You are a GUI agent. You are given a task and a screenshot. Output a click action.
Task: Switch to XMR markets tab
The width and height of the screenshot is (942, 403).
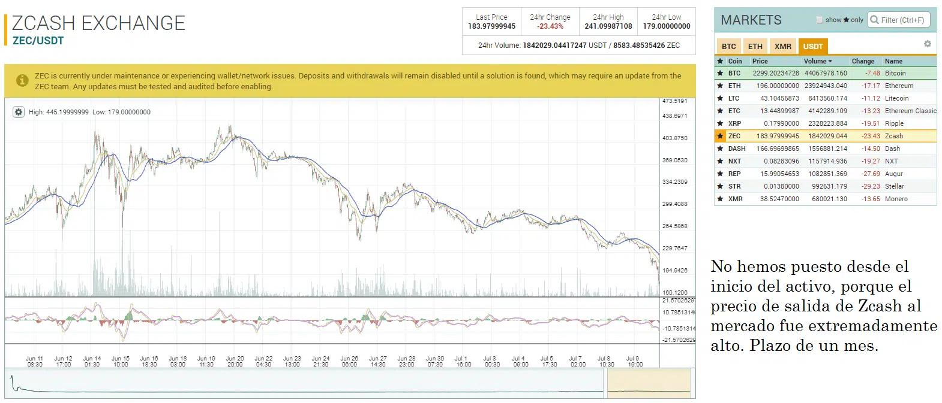[783, 46]
